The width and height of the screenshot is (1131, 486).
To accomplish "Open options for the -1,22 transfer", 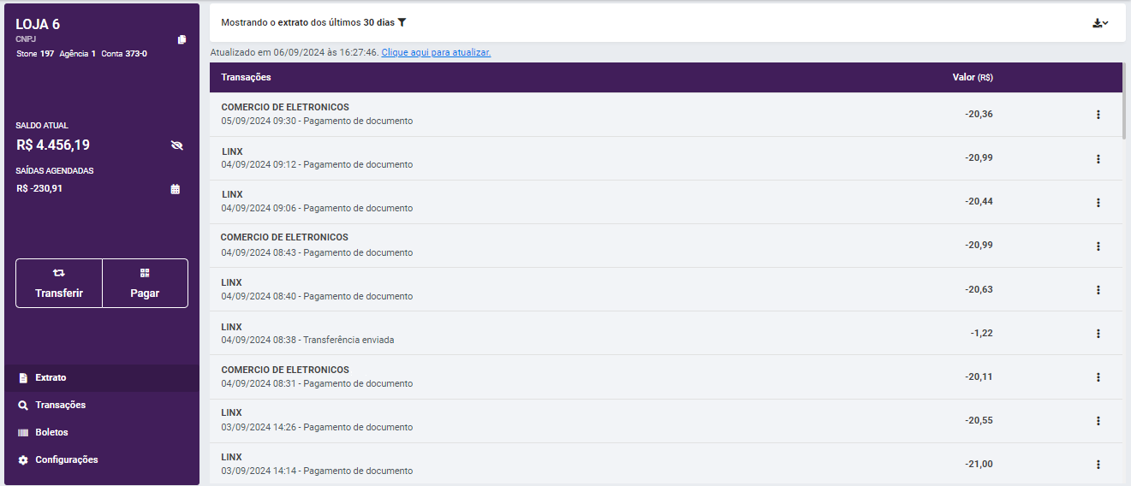I will coord(1098,334).
